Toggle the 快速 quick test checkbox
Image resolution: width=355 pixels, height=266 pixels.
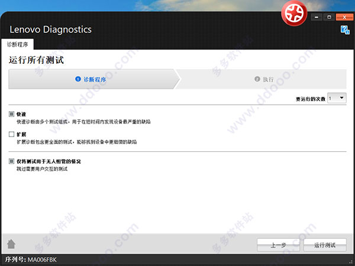coord(11,113)
